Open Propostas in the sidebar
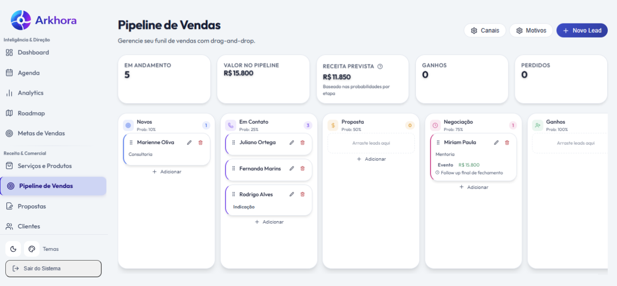 32,206
